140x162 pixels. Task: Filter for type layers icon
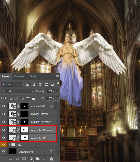pyautogui.click(x=40, y=85)
